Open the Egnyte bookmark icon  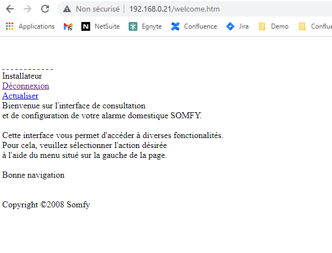point(133,26)
